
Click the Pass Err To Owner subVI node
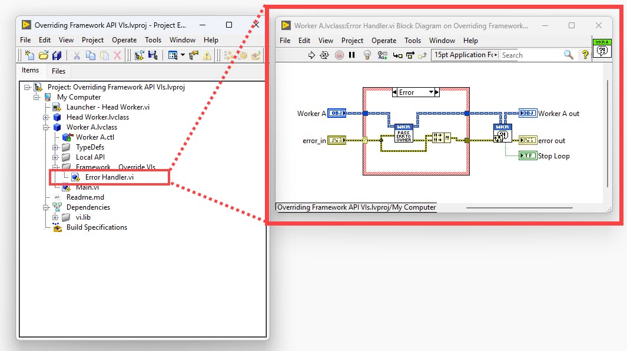point(403,133)
